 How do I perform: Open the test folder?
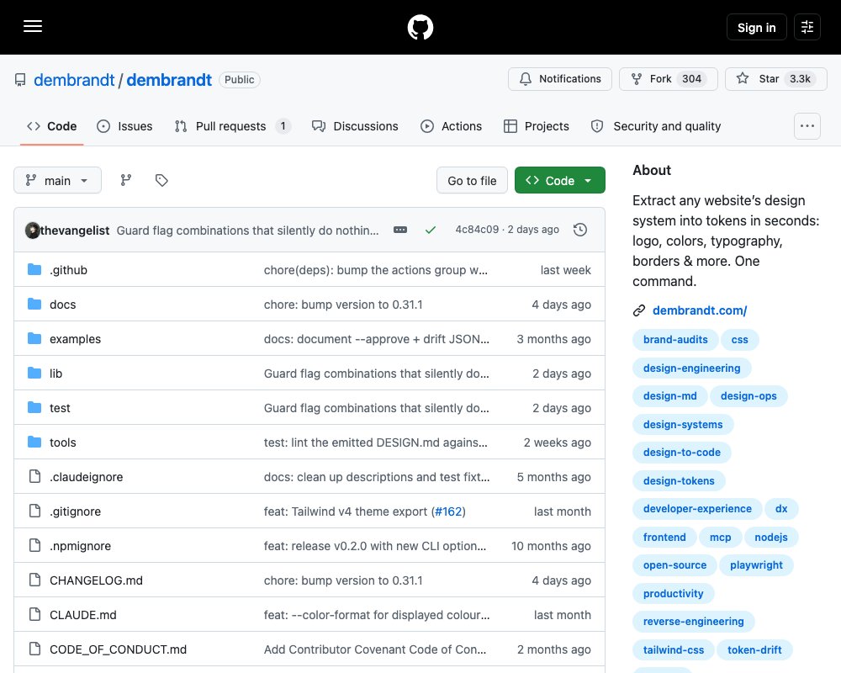[x=60, y=408]
